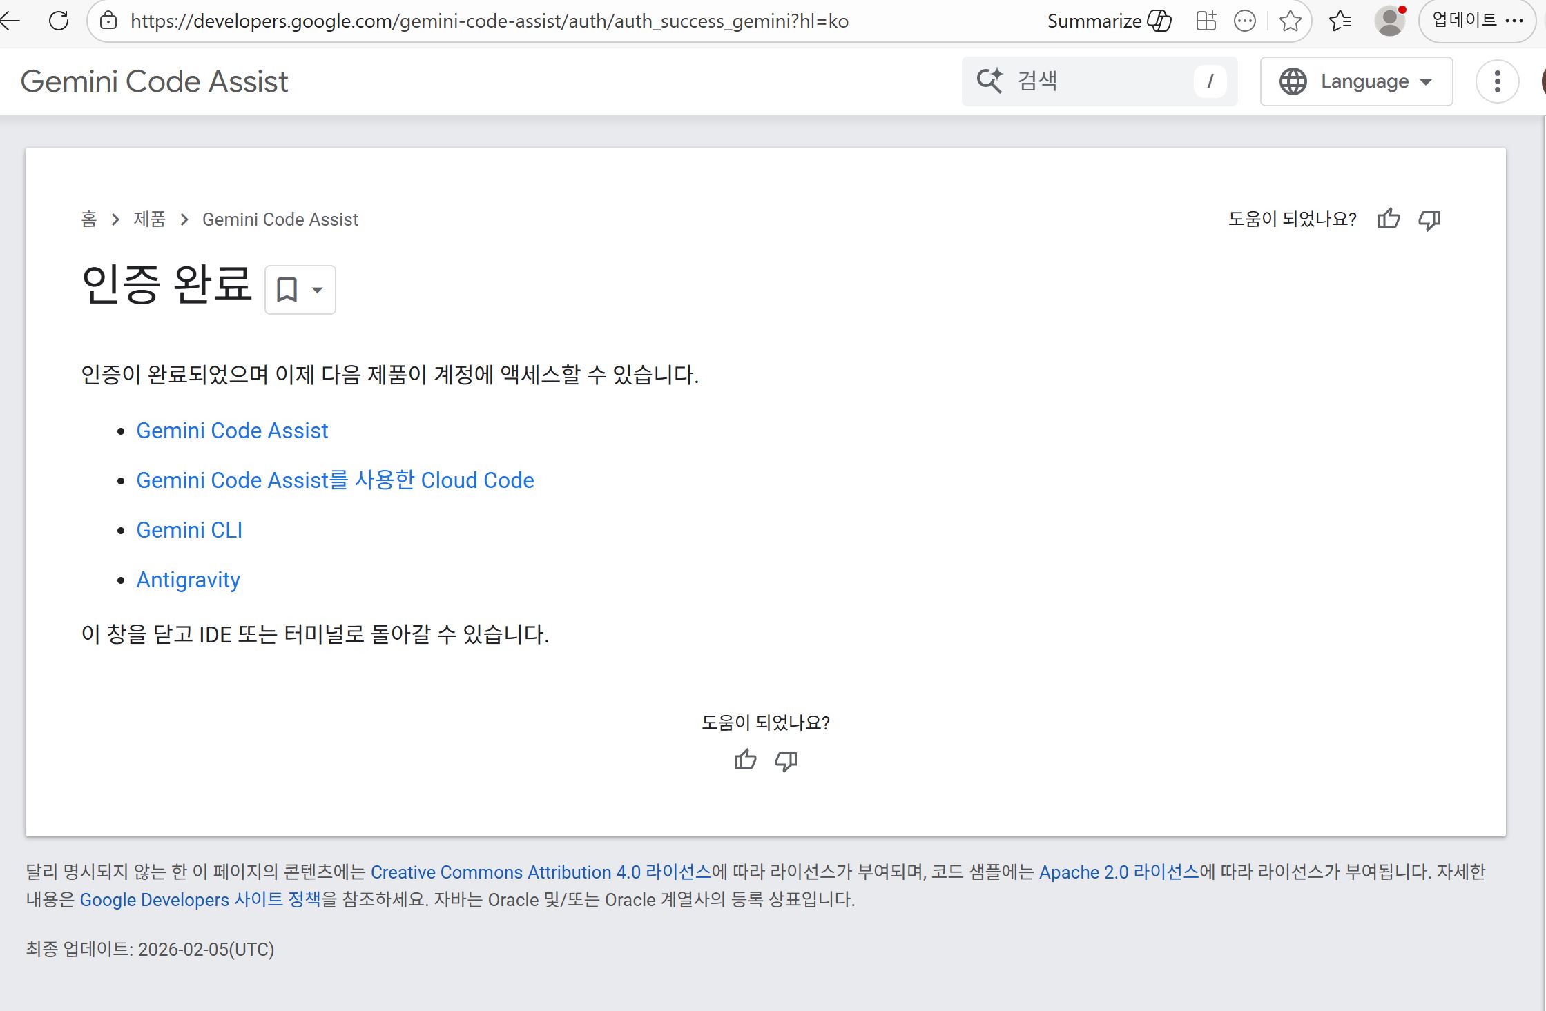Open the Gemini CLI link

189,530
